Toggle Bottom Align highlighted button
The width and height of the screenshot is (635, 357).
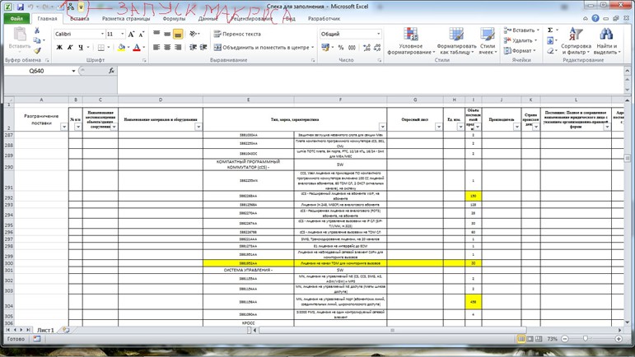178,34
